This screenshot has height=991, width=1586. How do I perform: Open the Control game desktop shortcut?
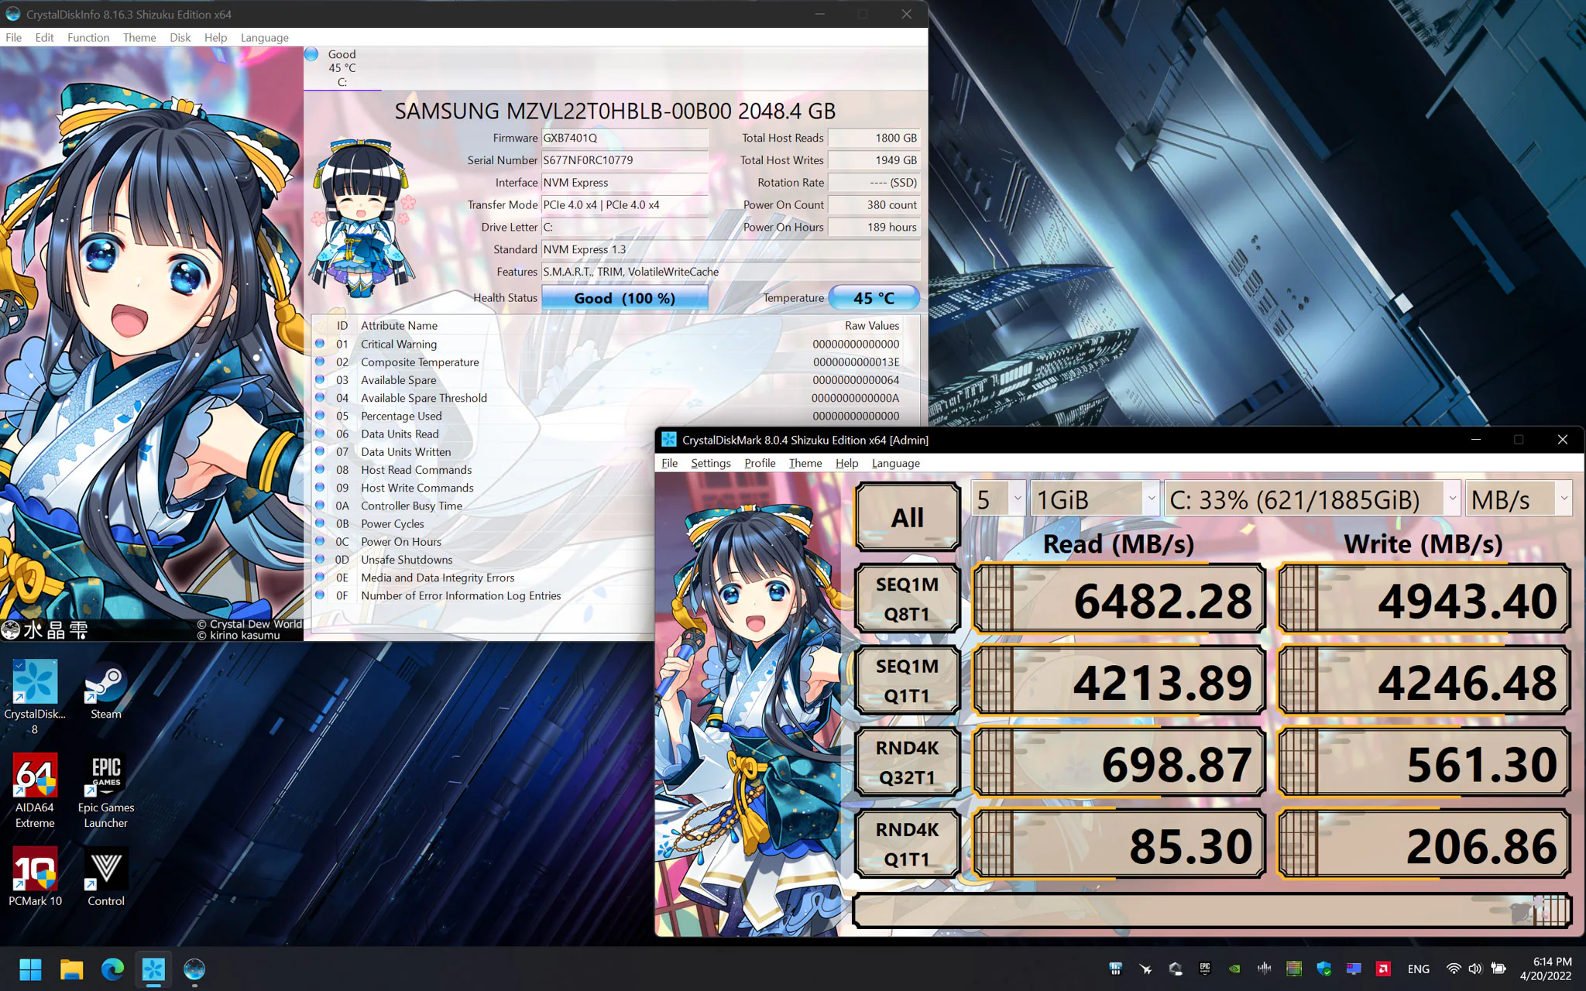tap(106, 876)
